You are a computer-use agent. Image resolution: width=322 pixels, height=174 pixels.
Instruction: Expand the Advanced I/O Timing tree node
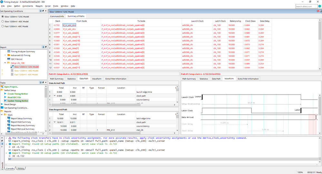coord(5,55)
